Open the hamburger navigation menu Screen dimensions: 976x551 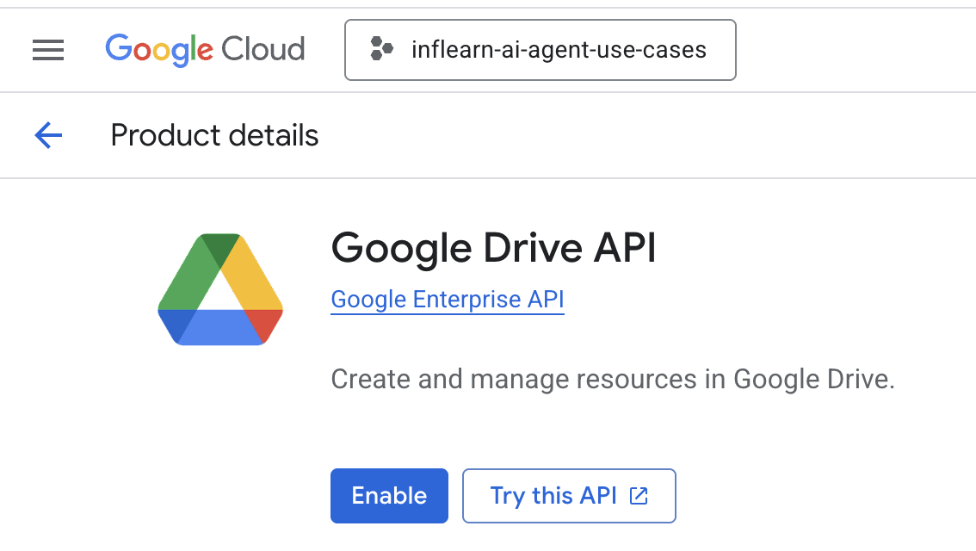click(x=48, y=50)
